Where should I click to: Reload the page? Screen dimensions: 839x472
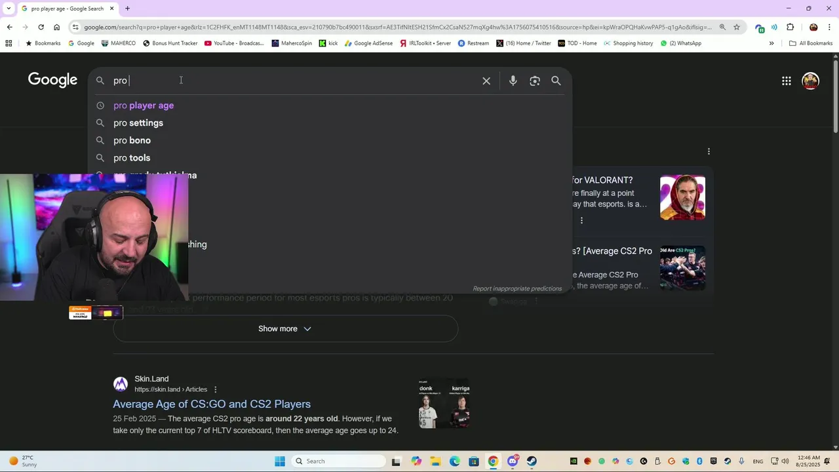(x=41, y=27)
